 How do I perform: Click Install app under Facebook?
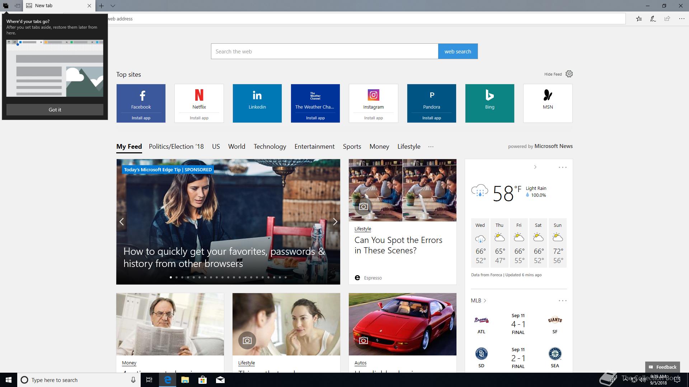(x=141, y=118)
